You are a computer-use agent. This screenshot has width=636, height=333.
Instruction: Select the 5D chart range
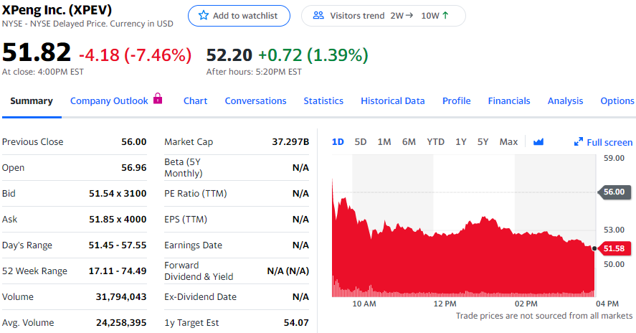tap(361, 142)
